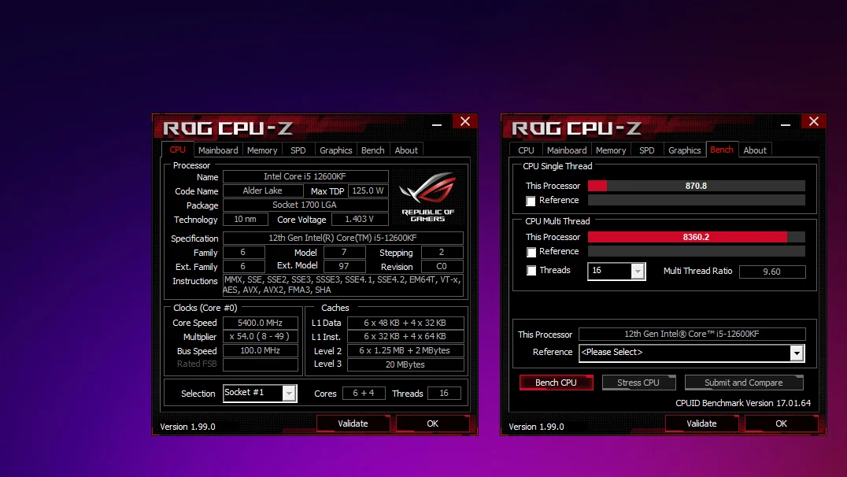847x477 pixels.
Task: Click Validate in the left window
Action: click(x=353, y=423)
